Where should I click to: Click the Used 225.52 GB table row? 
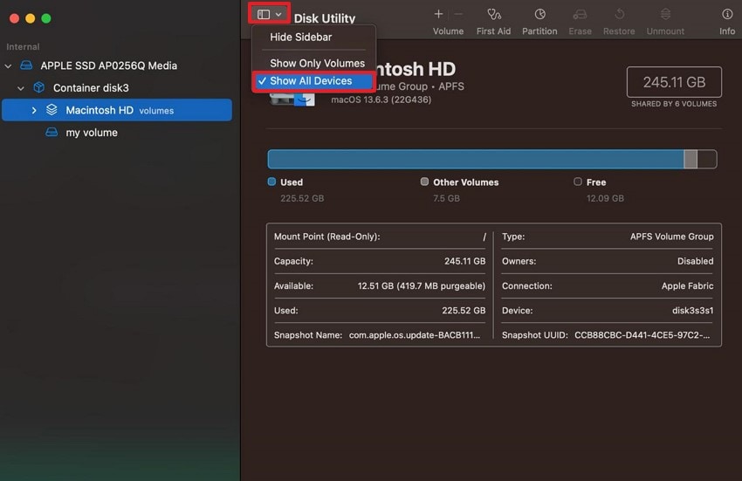click(380, 311)
